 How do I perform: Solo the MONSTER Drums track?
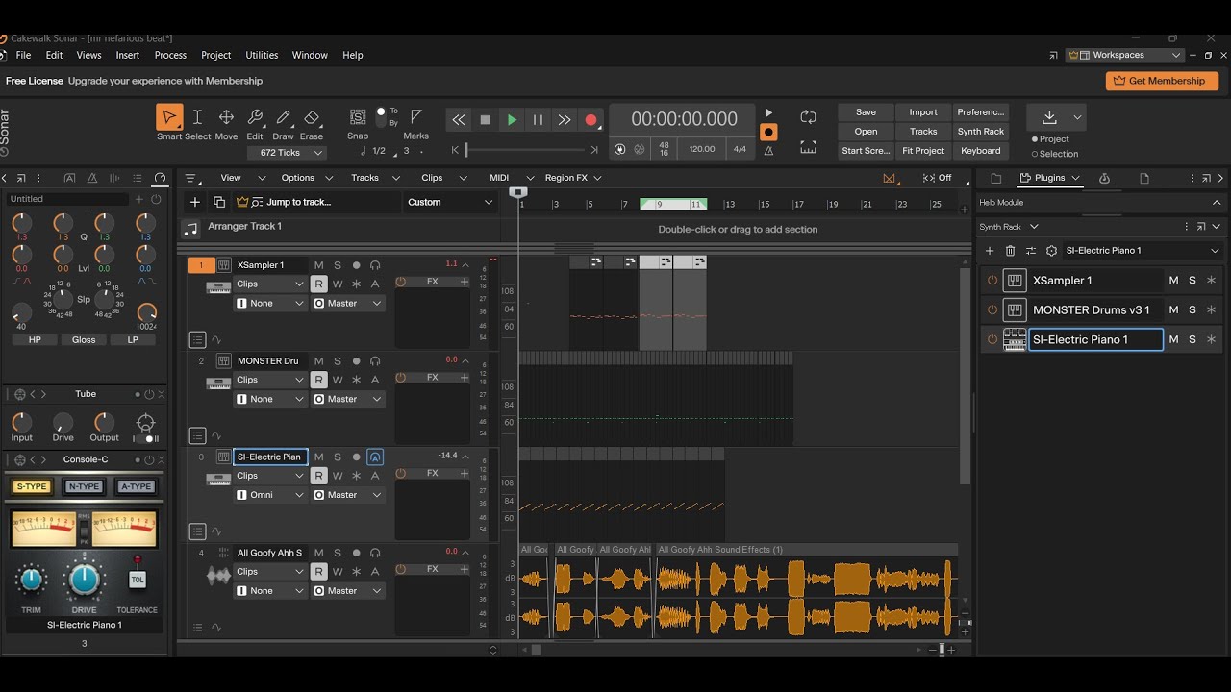pos(338,361)
